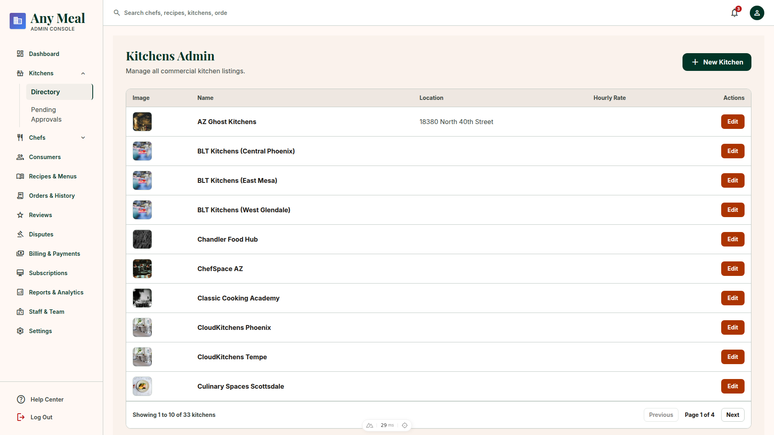Click the Staff & Team badge icon
This screenshot has height=435, width=774.
[x=20, y=312]
